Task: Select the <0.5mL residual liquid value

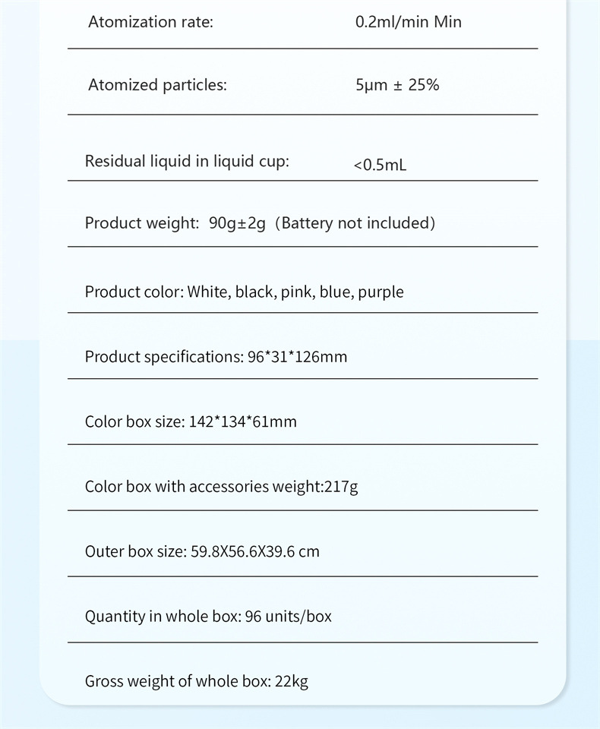Action: 380,165
